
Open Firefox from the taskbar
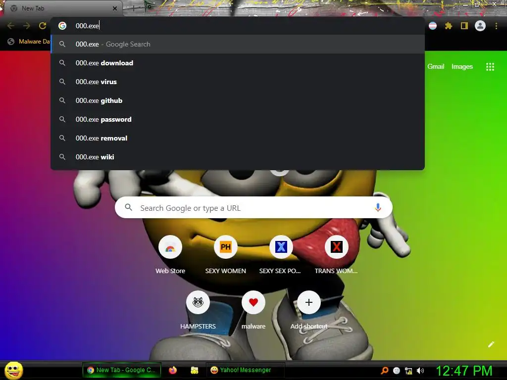pos(173,370)
